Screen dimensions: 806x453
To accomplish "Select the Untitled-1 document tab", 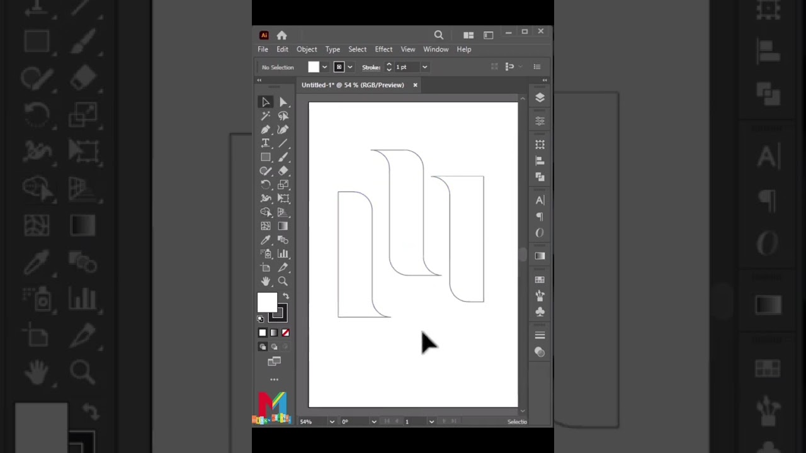I will [x=353, y=85].
